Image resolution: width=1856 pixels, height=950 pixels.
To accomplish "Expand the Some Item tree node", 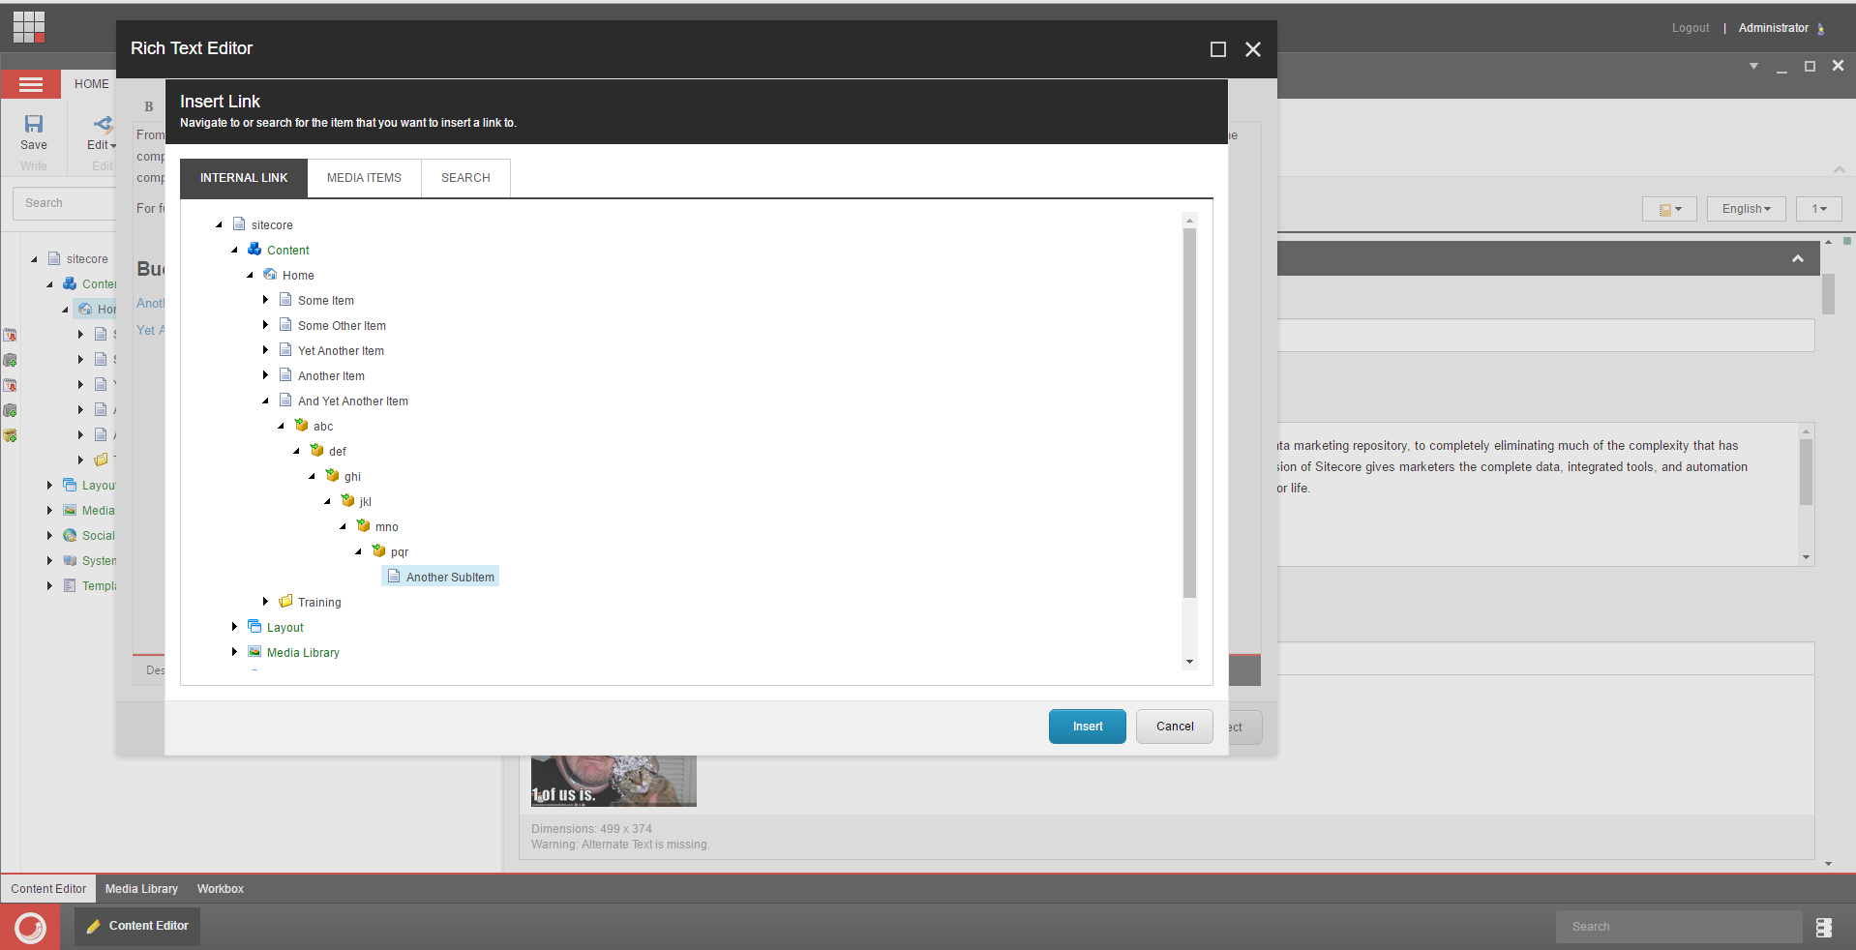I will click(x=265, y=300).
